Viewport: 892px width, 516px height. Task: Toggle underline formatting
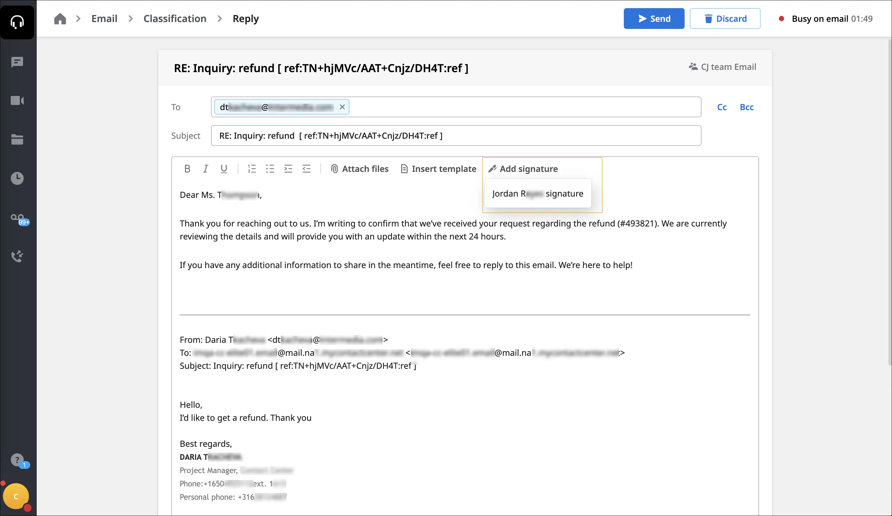[224, 169]
